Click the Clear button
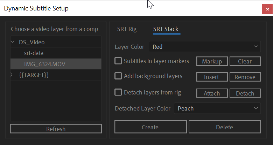Screen dimensions: 273x145 245,61
